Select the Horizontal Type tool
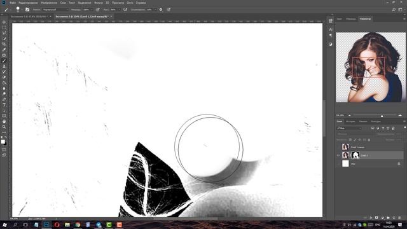Viewport: 407px width, 229px height. click(4, 105)
